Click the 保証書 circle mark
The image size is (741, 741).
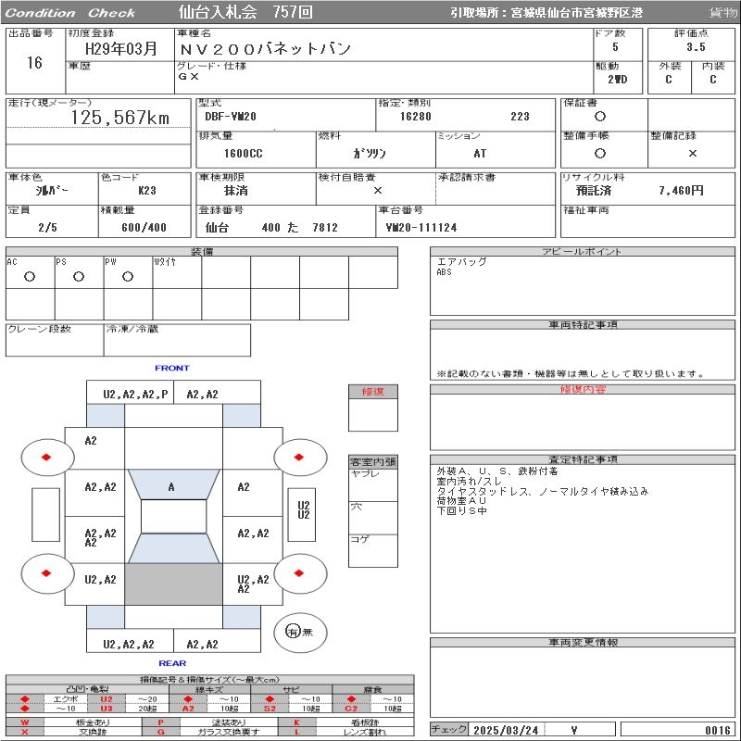(600, 117)
